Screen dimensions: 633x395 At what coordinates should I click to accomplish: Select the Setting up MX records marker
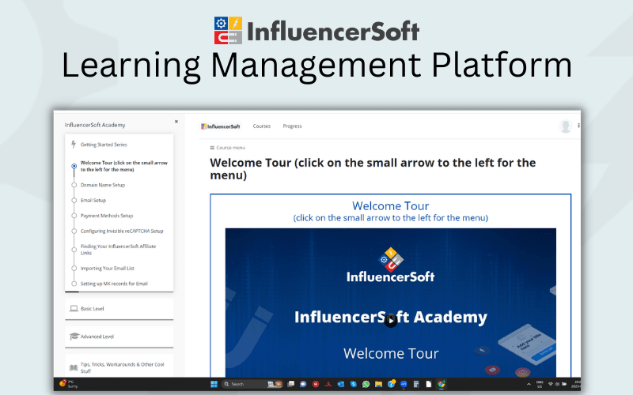pyautogui.click(x=74, y=284)
